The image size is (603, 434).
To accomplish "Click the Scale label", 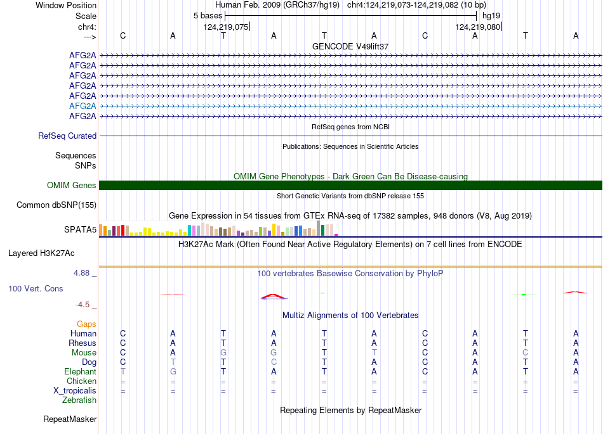I will (86, 16).
